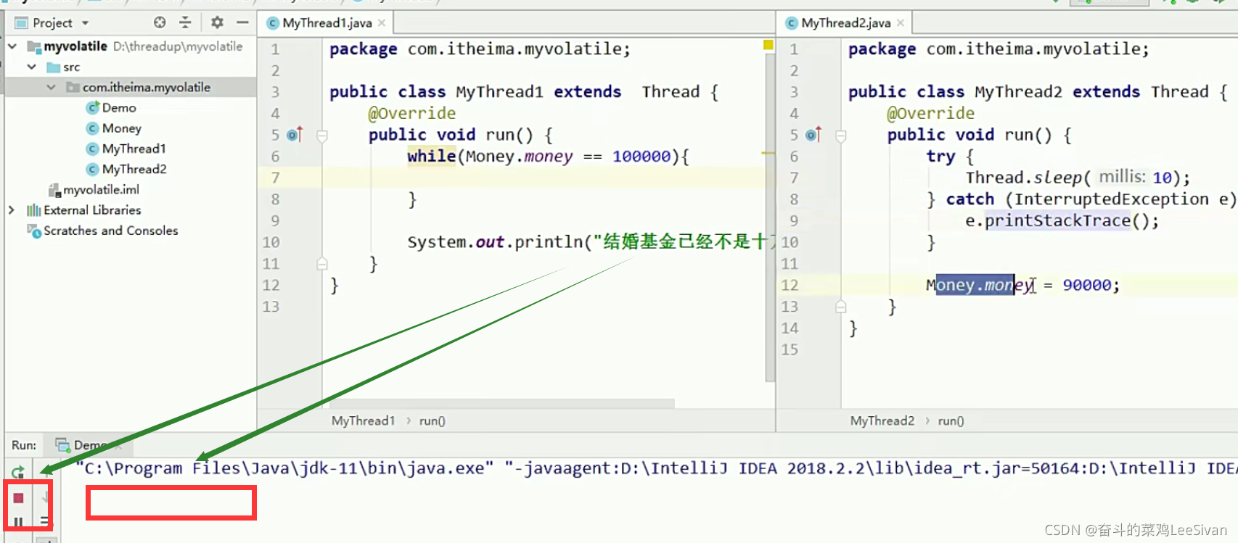Collapse the myvolatile project root node
Screen dimensions: 1238x543
pyautogui.click(x=12, y=46)
